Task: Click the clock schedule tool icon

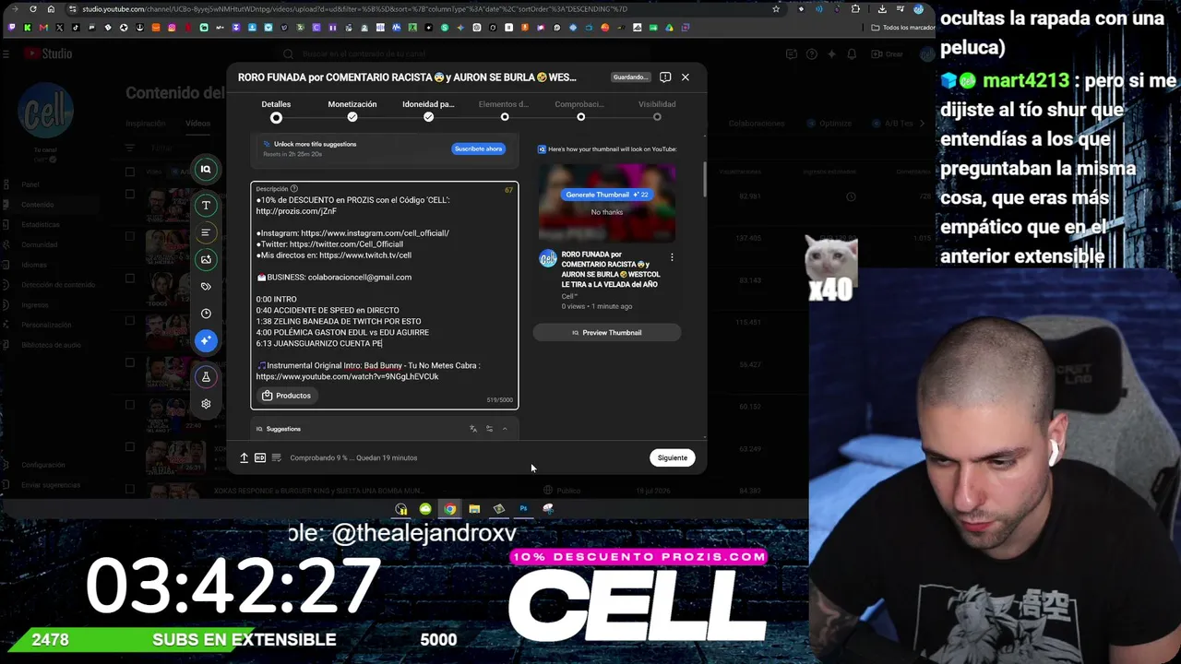Action: [x=206, y=314]
